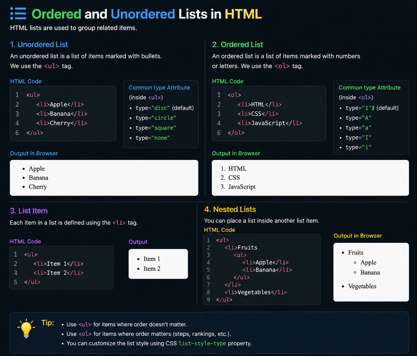Click code line "<li>HTML</li>"
Viewport: 417px width, 356px height.
[x=260, y=104]
